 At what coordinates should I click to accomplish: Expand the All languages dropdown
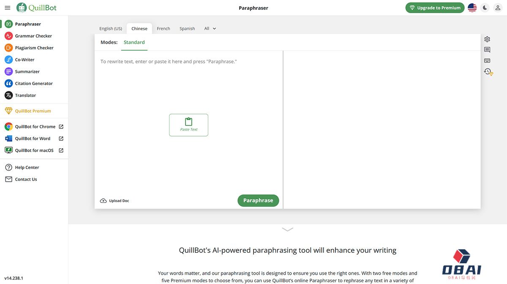tap(210, 28)
